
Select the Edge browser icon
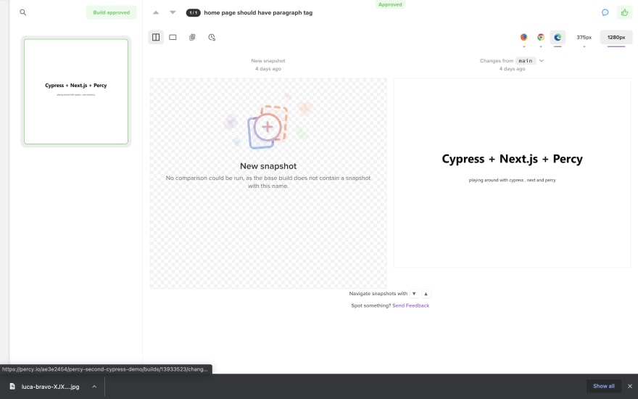pyautogui.click(x=558, y=37)
